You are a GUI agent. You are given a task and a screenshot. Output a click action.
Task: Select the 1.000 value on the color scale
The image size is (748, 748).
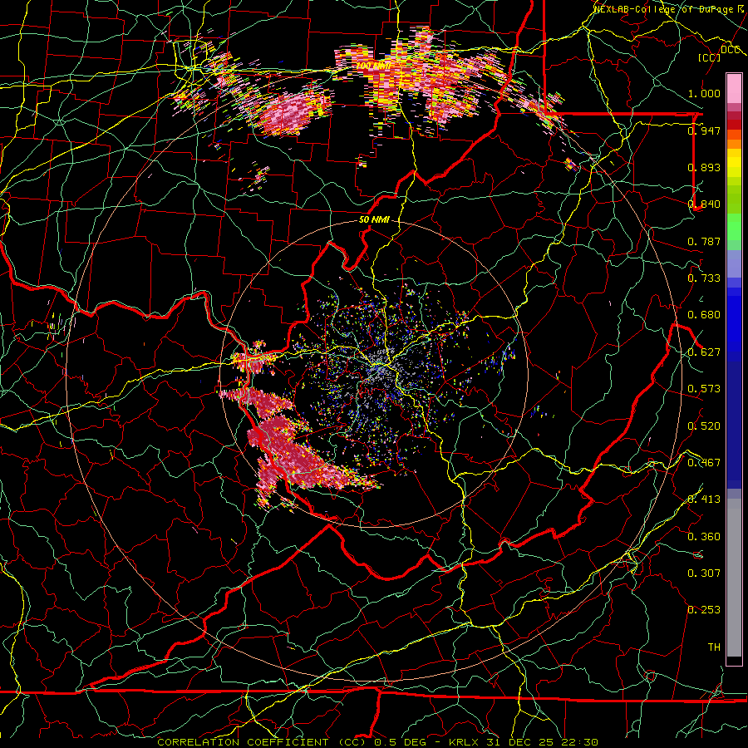pyautogui.click(x=704, y=93)
